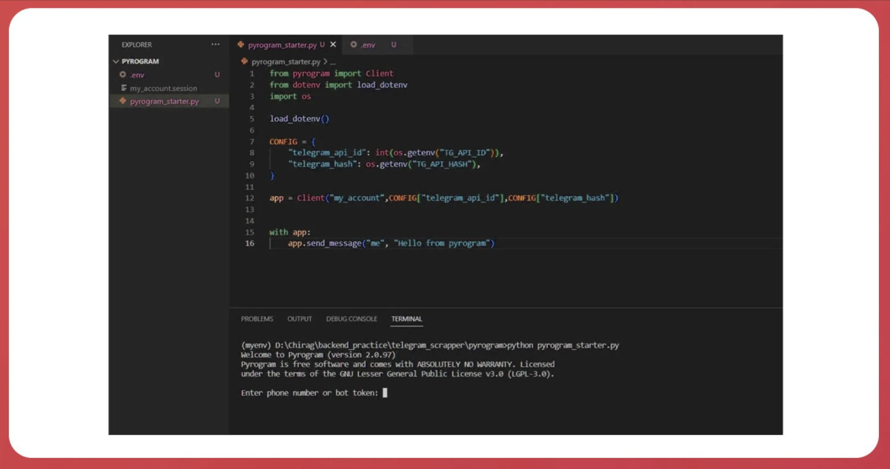Screen dimensions: 890x469
Task: Open the OUTPUT panel tab
Action: tap(299, 319)
